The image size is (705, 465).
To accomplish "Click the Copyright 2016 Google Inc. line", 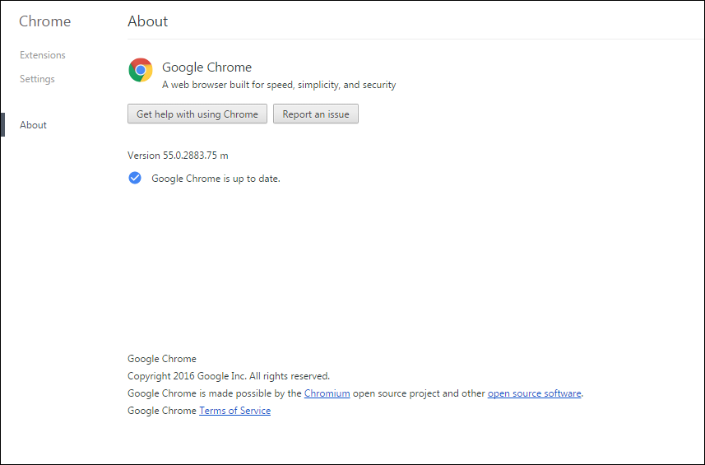I will pyautogui.click(x=229, y=376).
